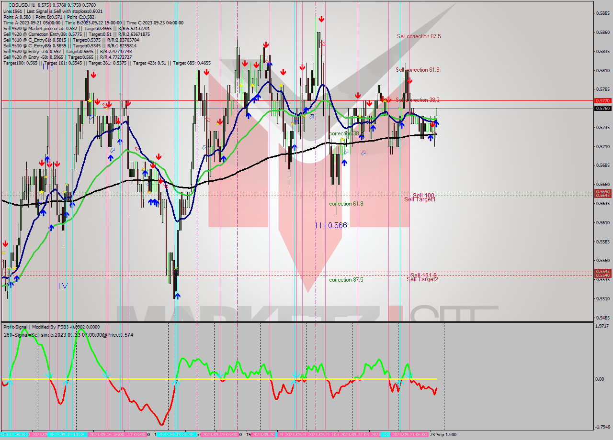Click the green 'correction 61.8' label
Screen dimensions: 613x440
tap(346, 204)
